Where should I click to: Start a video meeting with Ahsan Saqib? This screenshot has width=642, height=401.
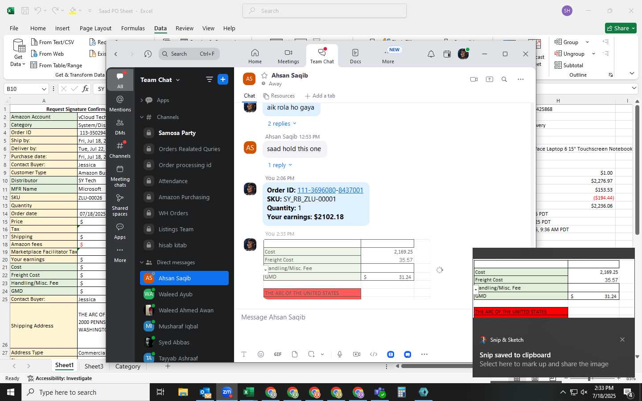tap(474, 79)
